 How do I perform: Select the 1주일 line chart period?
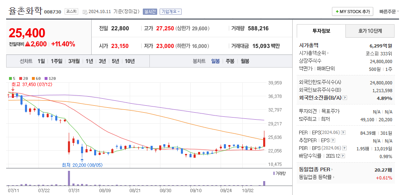56,61
